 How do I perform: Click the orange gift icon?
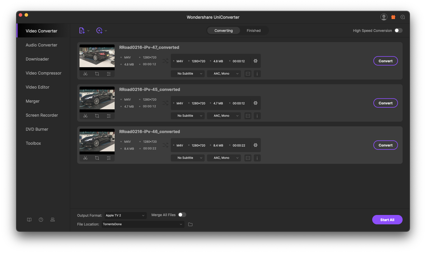click(393, 17)
